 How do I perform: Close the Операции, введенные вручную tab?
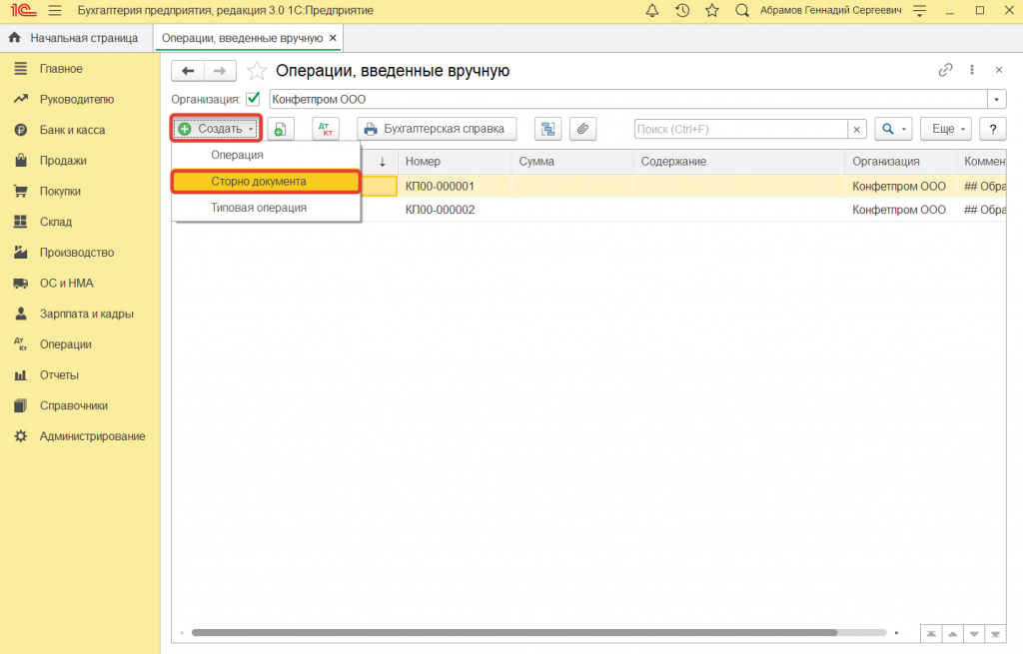(334, 37)
